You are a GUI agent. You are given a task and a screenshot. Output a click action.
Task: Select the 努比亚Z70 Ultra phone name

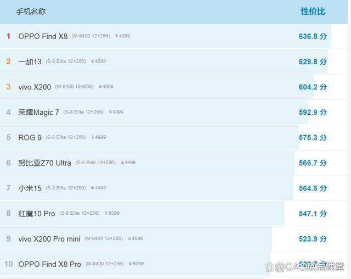pyautogui.click(x=44, y=163)
